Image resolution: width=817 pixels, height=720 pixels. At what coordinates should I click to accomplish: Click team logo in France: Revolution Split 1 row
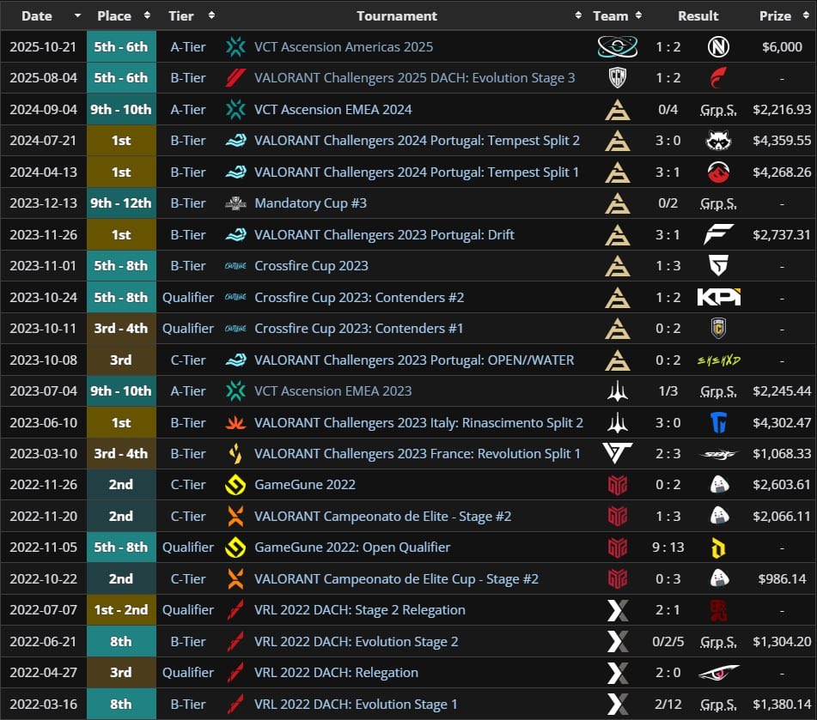click(x=618, y=453)
